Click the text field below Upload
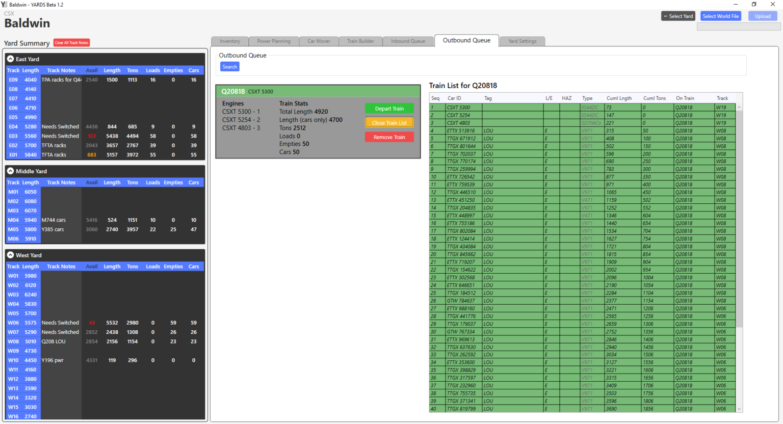Image resolution: width=783 pixels, height=424 pixels. pyautogui.click(x=738, y=26)
